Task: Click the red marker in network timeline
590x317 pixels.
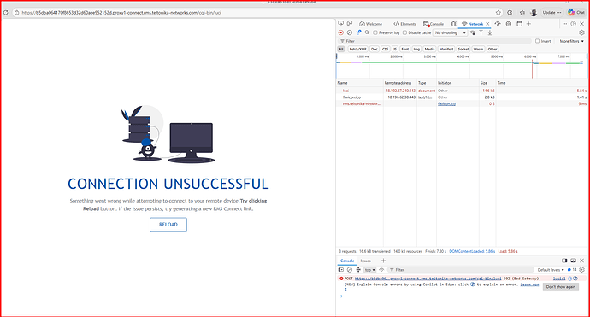Action: [x=532, y=68]
